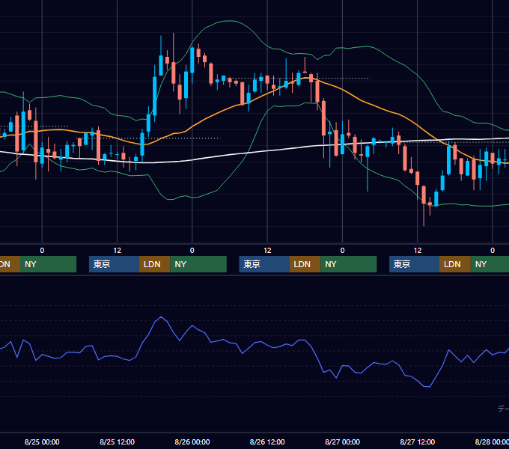
Task: Click the 12 hour tick above 8/26 12:00
Action: [x=267, y=251]
